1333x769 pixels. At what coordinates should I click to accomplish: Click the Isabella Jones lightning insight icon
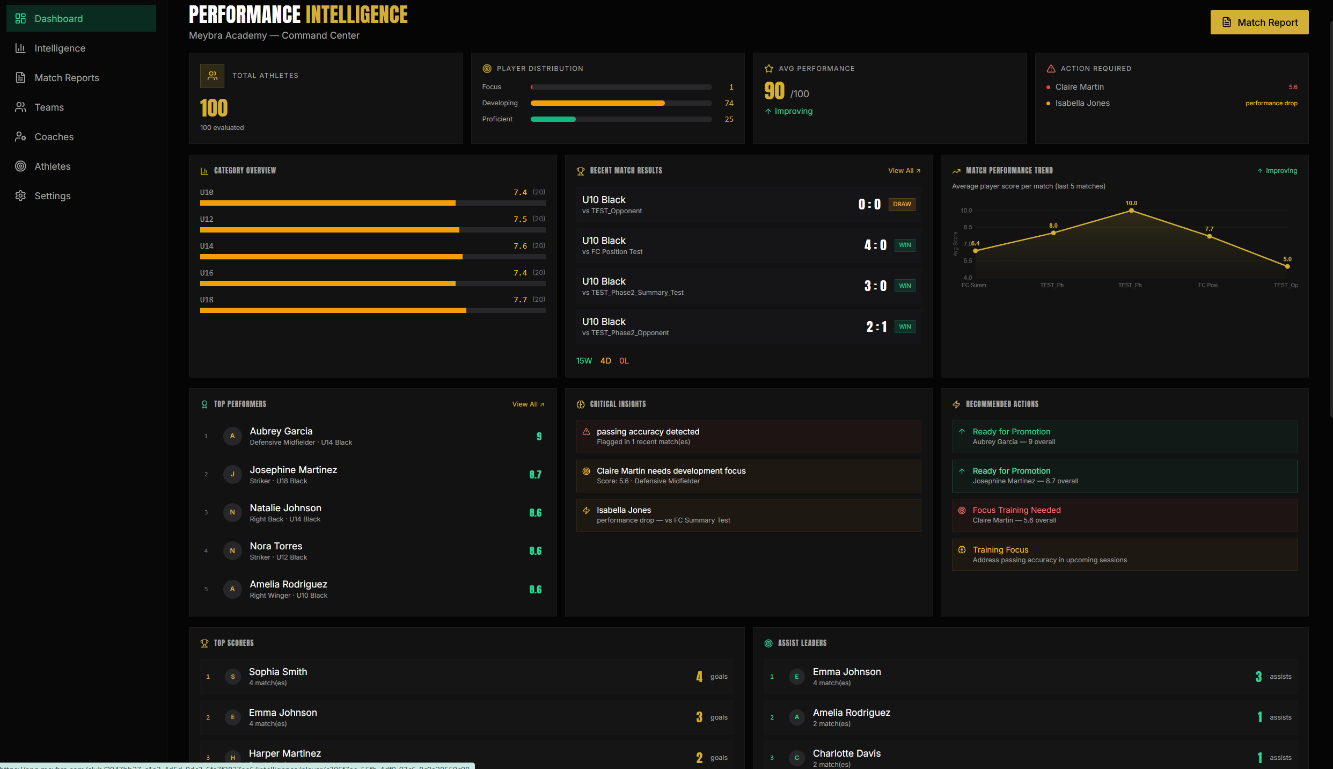point(587,510)
